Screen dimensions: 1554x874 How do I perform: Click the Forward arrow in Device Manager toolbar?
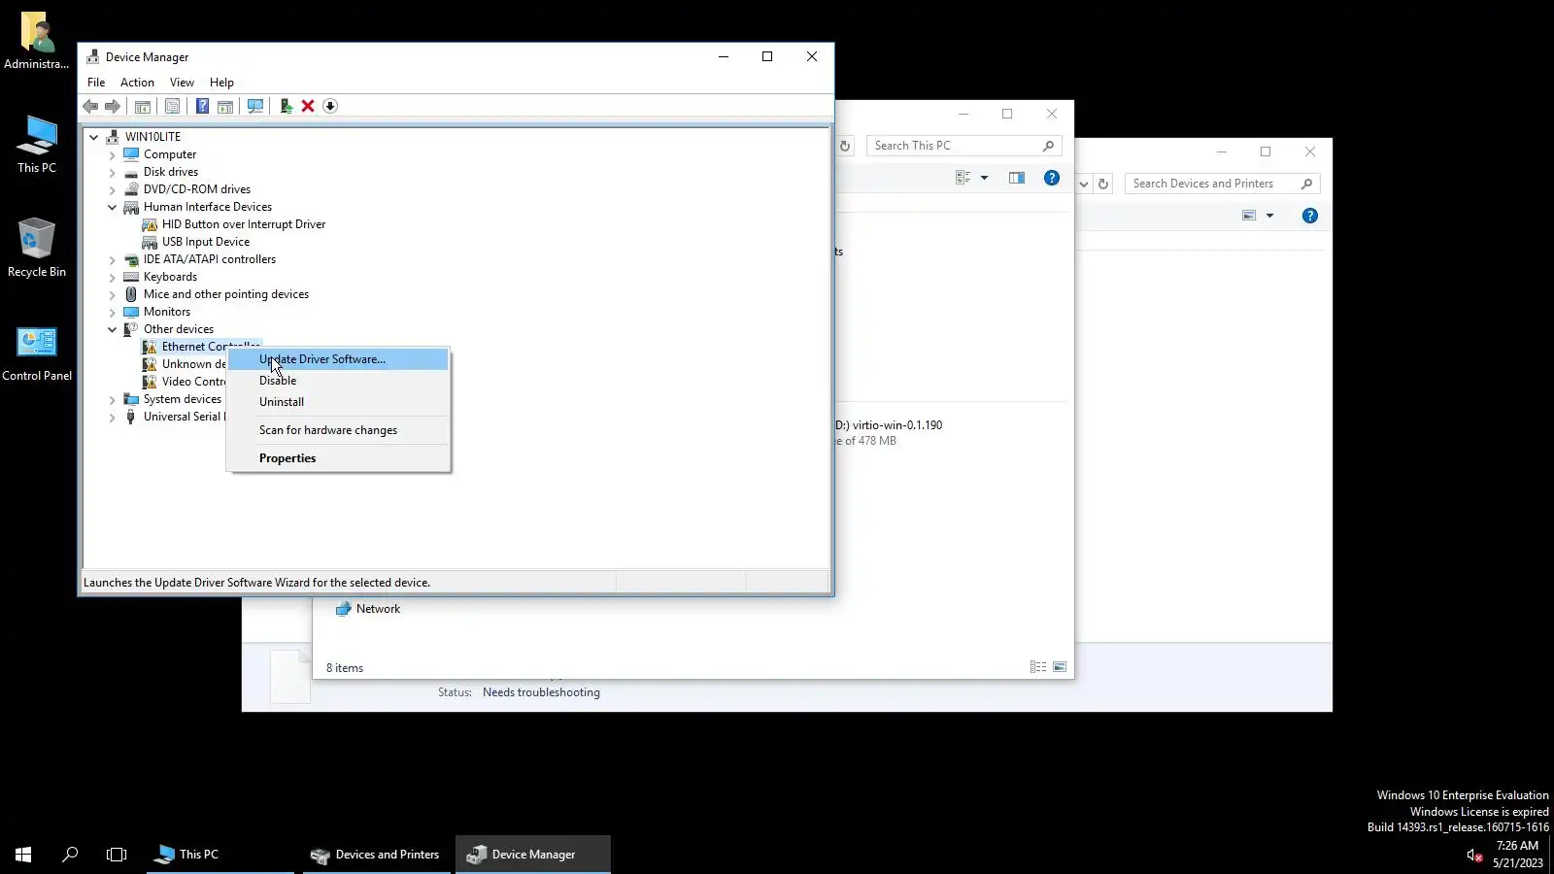click(x=113, y=106)
